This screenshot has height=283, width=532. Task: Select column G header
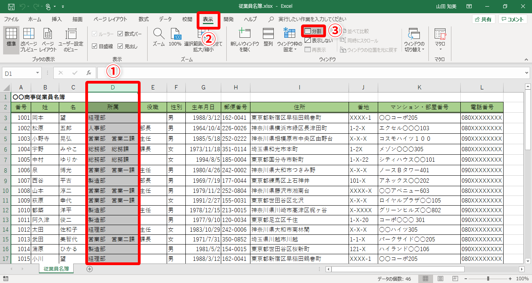click(204, 87)
